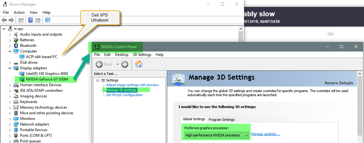The width and height of the screenshot is (364, 143).
Task: Expand IDE ATA/ATAPI controllers category
Action: (x=10, y=91)
